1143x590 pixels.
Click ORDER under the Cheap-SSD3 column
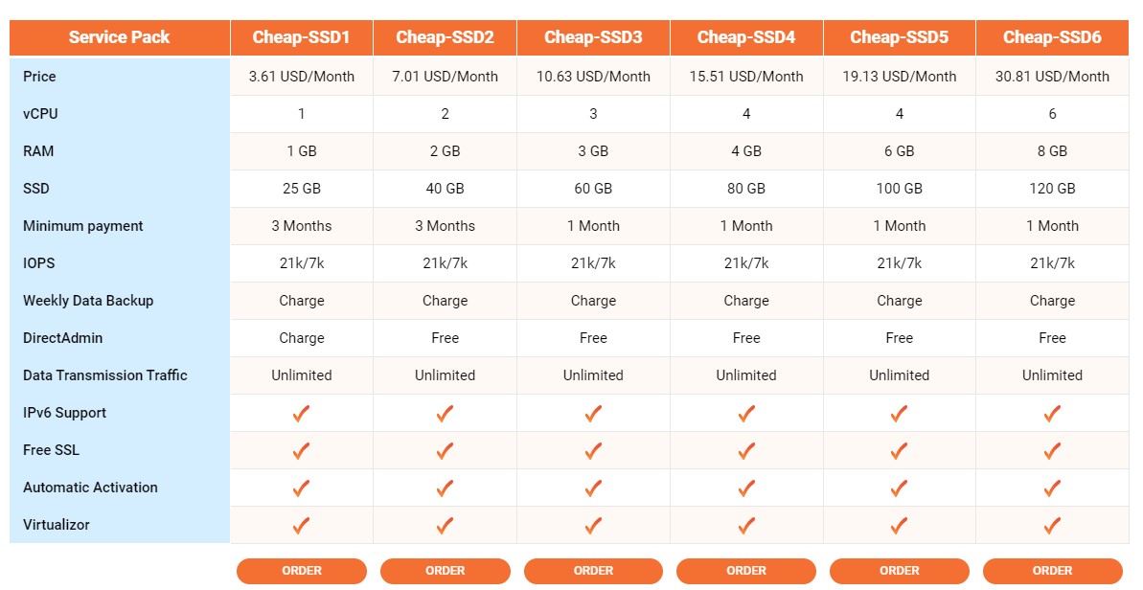coord(593,571)
